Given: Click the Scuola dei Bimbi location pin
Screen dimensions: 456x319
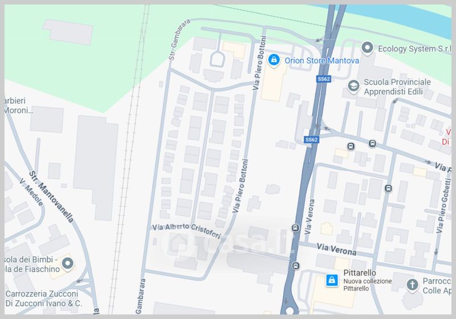Looking at the screenshot, I should click(68, 264).
